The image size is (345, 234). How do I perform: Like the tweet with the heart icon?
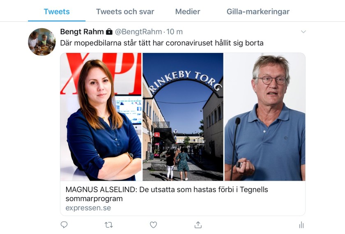[x=153, y=225]
